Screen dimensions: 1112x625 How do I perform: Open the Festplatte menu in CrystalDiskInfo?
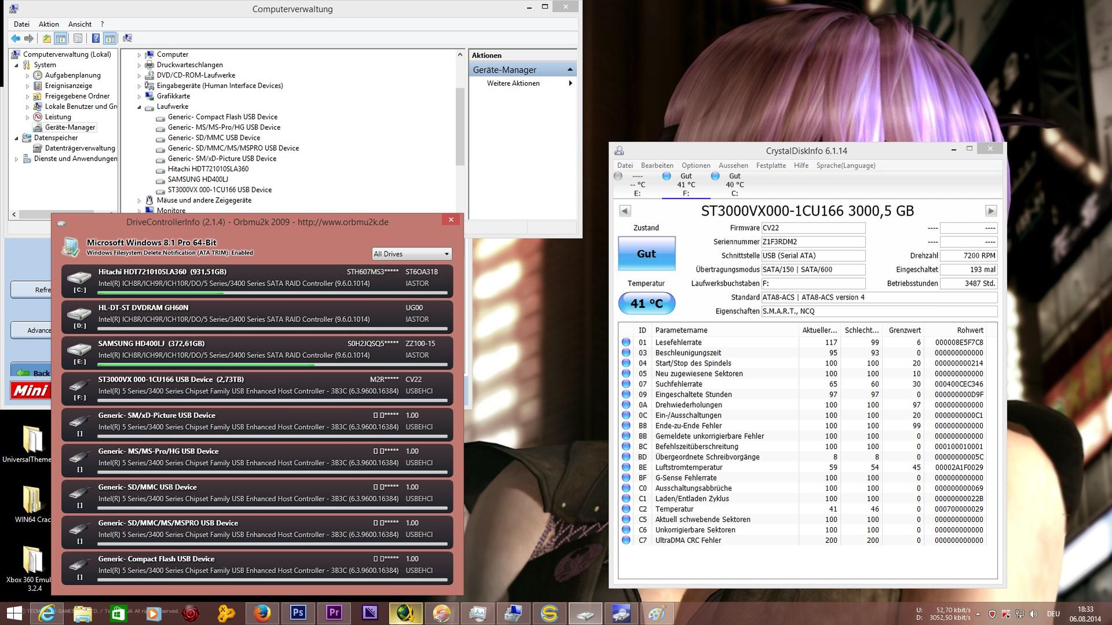click(771, 166)
